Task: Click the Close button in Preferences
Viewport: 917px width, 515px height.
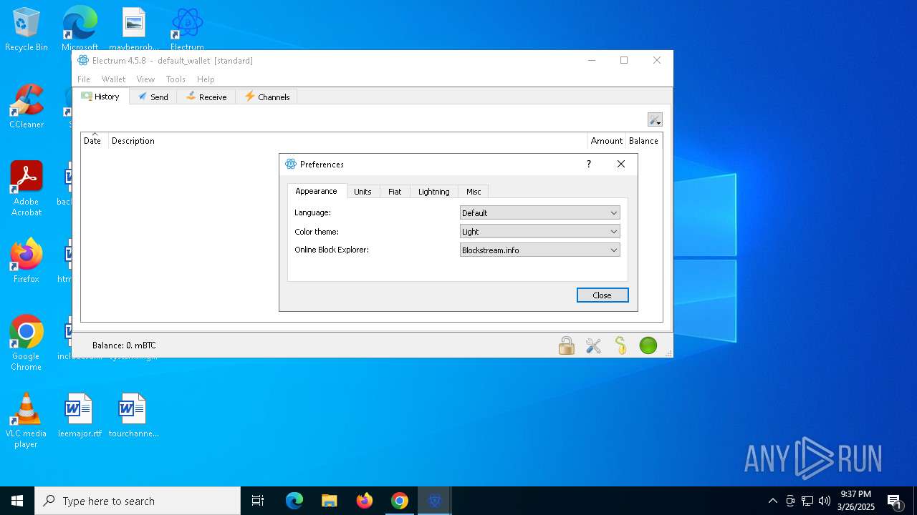Action: tap(602, 295)
